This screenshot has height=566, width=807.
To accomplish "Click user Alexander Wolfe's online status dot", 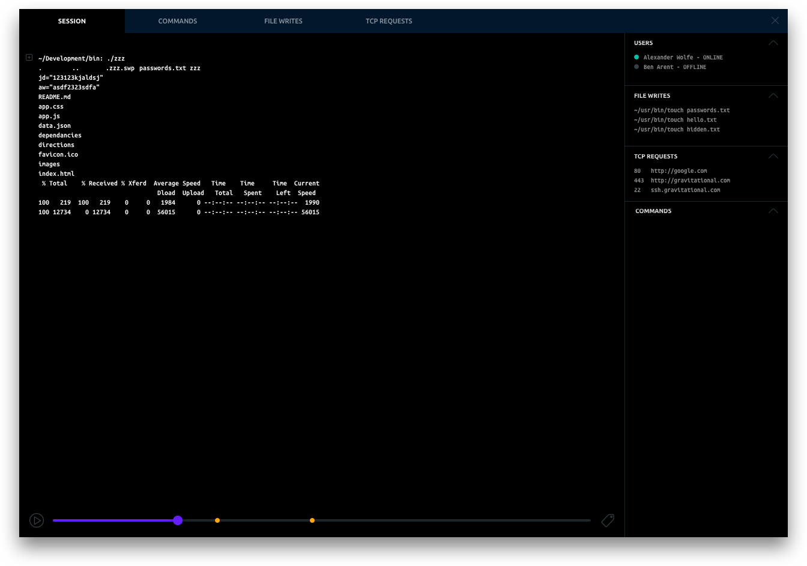I will (636, 58).
